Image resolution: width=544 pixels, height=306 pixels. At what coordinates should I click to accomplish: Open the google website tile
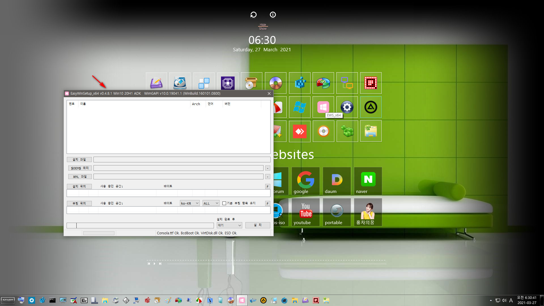click(x=306, y=181)
